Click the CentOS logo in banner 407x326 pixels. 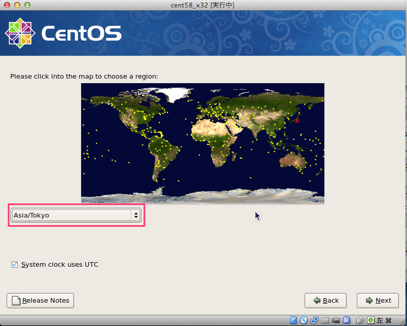pos(63,33)
